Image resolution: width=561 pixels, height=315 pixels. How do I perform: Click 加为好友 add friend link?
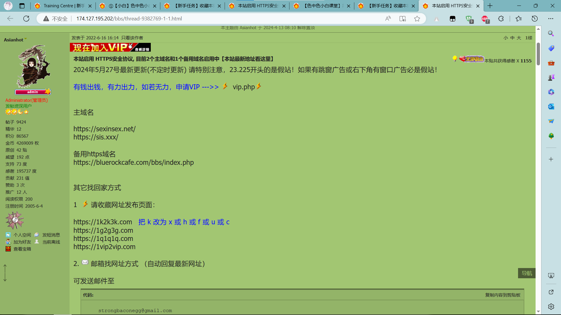[22, 242]
